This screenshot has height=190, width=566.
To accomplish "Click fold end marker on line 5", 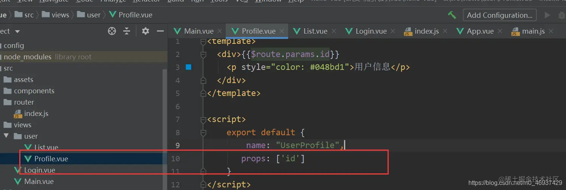I will tap(203, 93).
